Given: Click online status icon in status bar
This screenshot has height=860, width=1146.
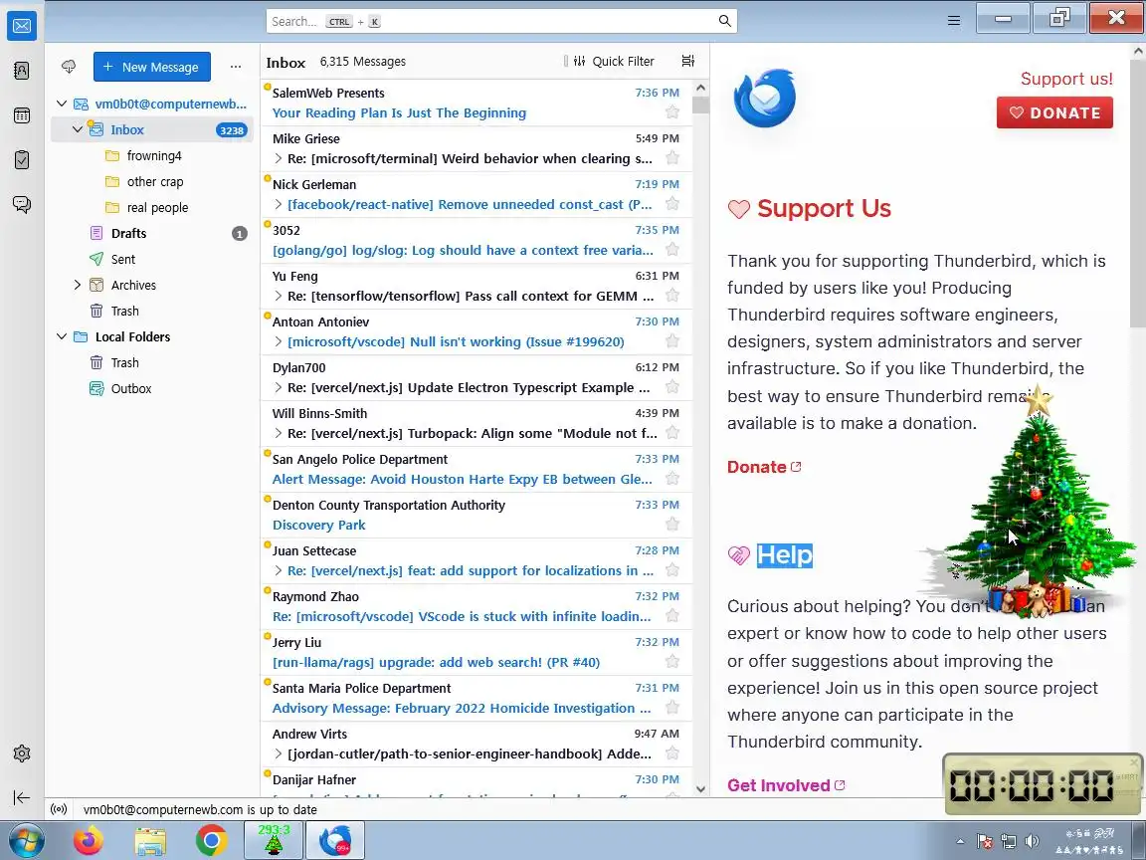Looking at the screenshot, I should [x=59, y=809].
